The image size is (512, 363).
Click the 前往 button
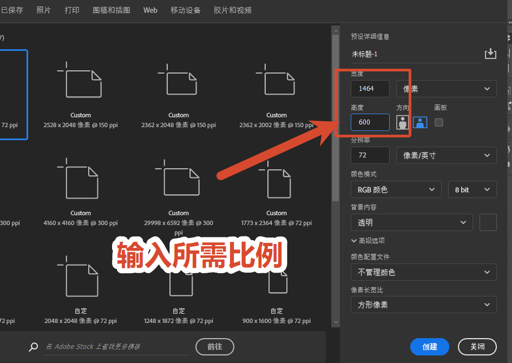pyautogui.click(x=214, y=347)
